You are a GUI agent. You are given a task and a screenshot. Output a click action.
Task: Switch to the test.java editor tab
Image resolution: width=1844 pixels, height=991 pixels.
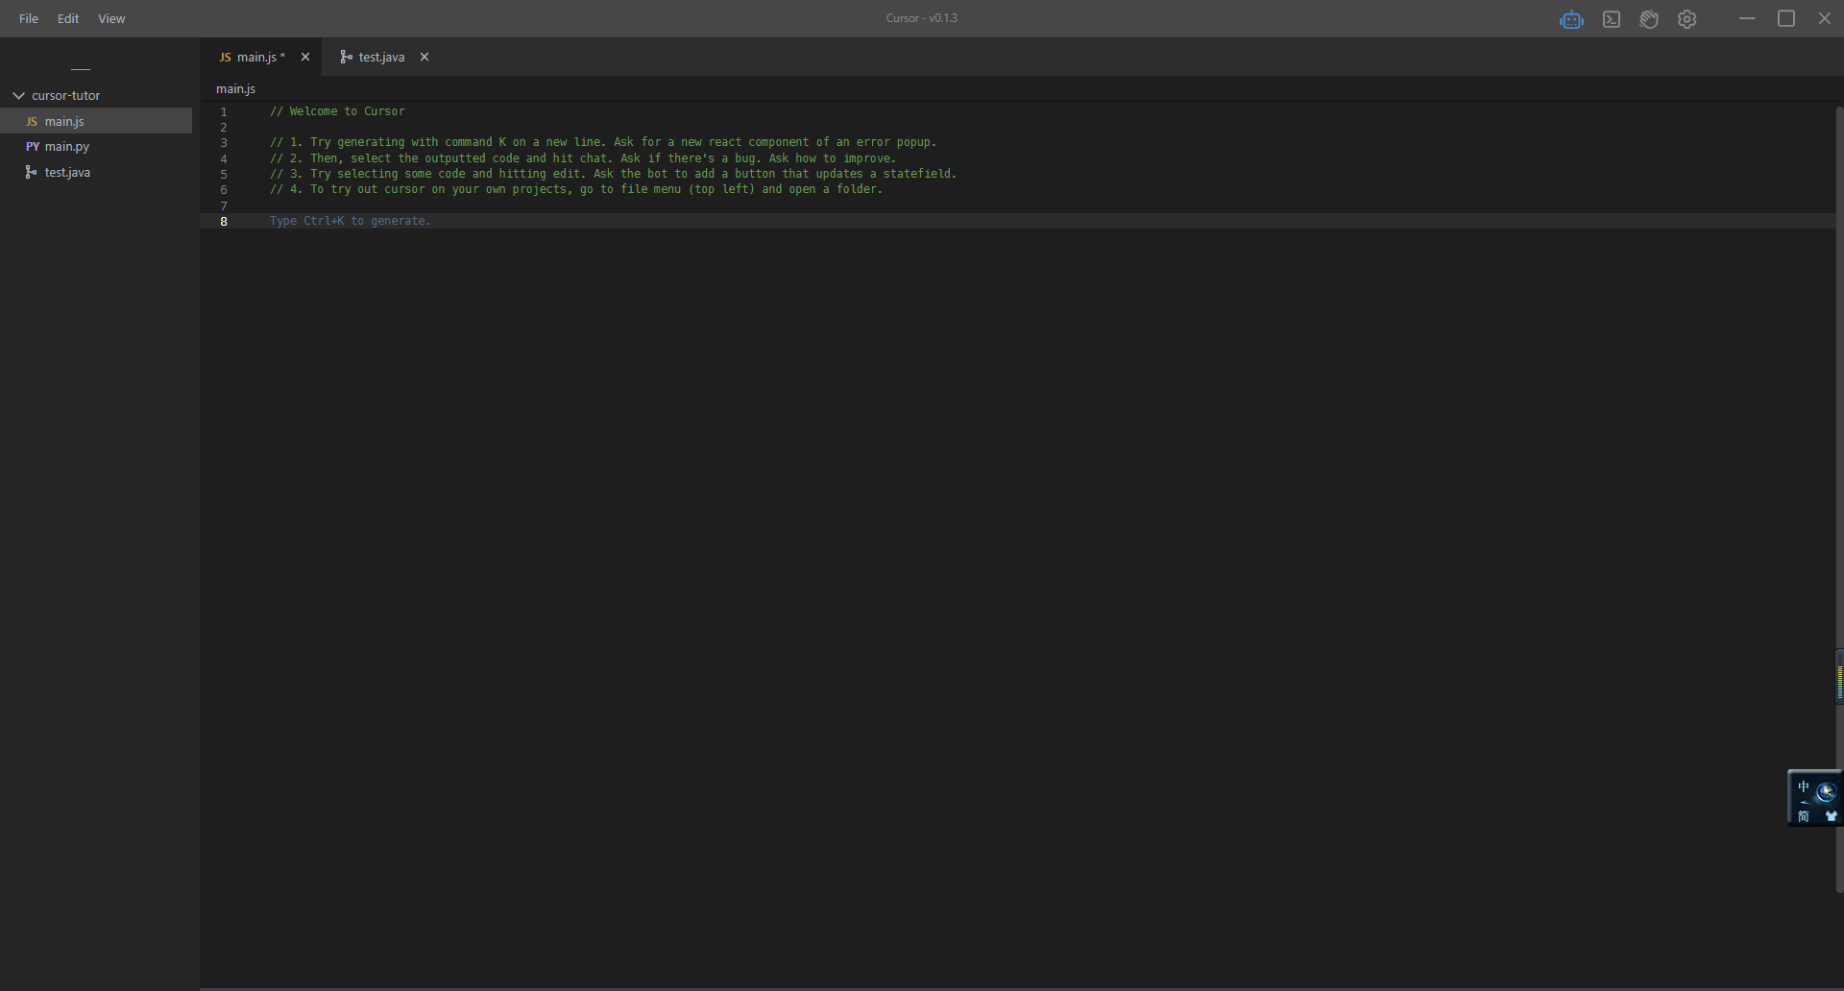click(x=380, y=58)
